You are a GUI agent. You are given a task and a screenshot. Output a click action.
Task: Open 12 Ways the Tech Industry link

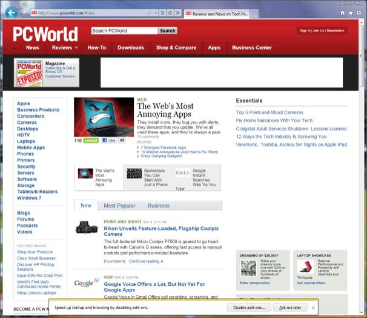(x=281, y=137)
